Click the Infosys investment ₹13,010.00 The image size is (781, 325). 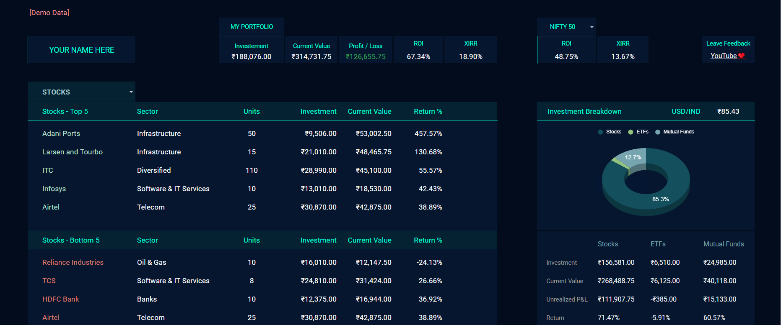point(319,189)
